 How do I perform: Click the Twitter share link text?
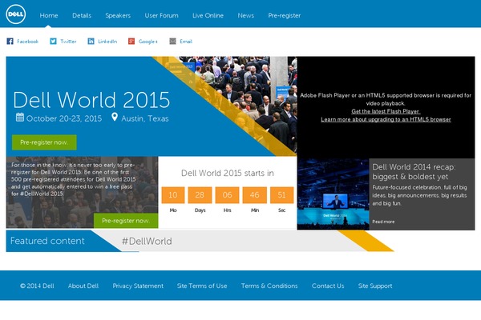(x=68, y=42)
